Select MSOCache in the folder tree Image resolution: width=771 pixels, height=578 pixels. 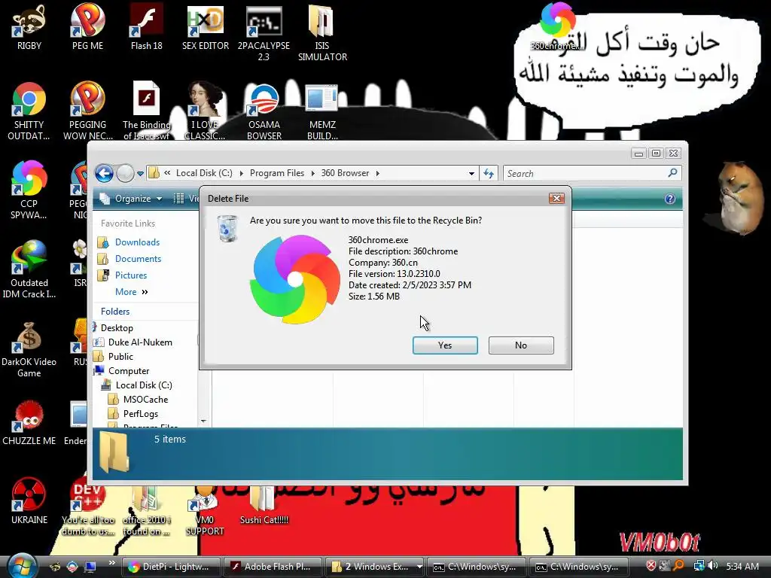(x=145, y=399)
